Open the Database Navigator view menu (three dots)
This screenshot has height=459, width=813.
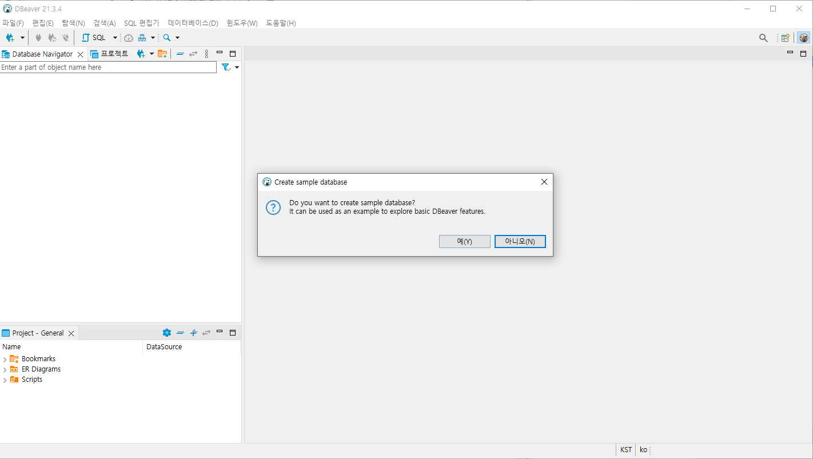[206, 54]
